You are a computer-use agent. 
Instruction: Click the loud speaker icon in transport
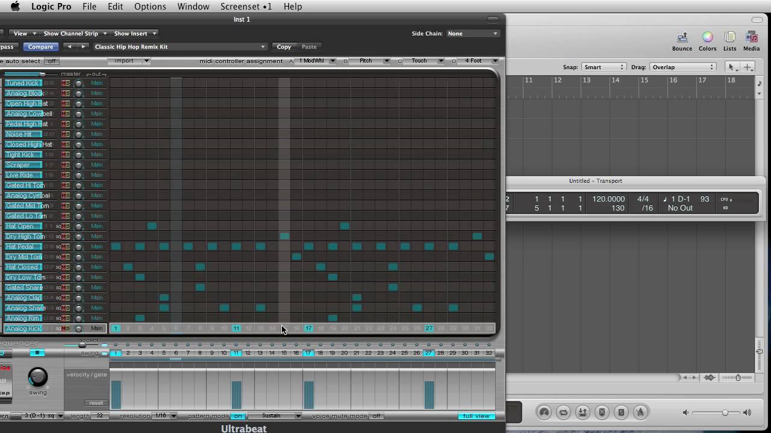[x=747, y=413]
